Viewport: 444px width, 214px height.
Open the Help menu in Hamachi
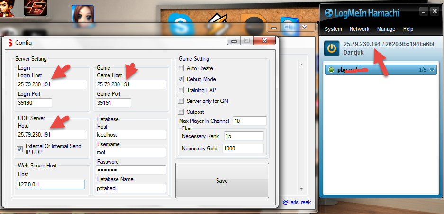[x=408, y=29]
